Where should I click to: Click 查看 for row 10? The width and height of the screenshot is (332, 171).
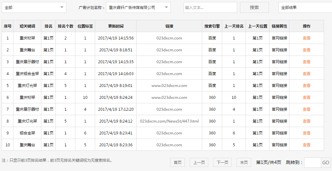[306, 145]
